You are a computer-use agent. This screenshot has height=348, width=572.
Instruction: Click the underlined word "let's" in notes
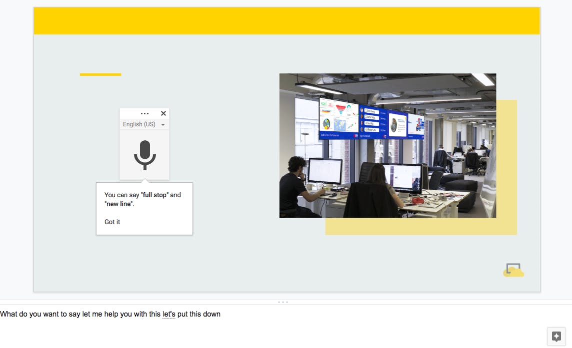169,314
